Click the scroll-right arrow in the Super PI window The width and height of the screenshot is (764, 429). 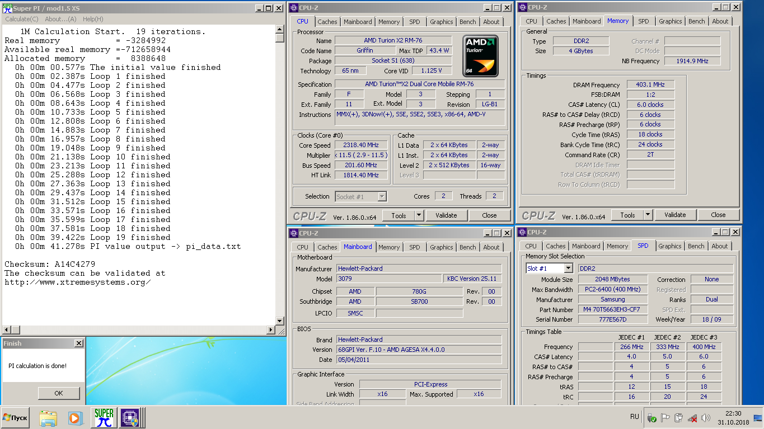point(271,329)
